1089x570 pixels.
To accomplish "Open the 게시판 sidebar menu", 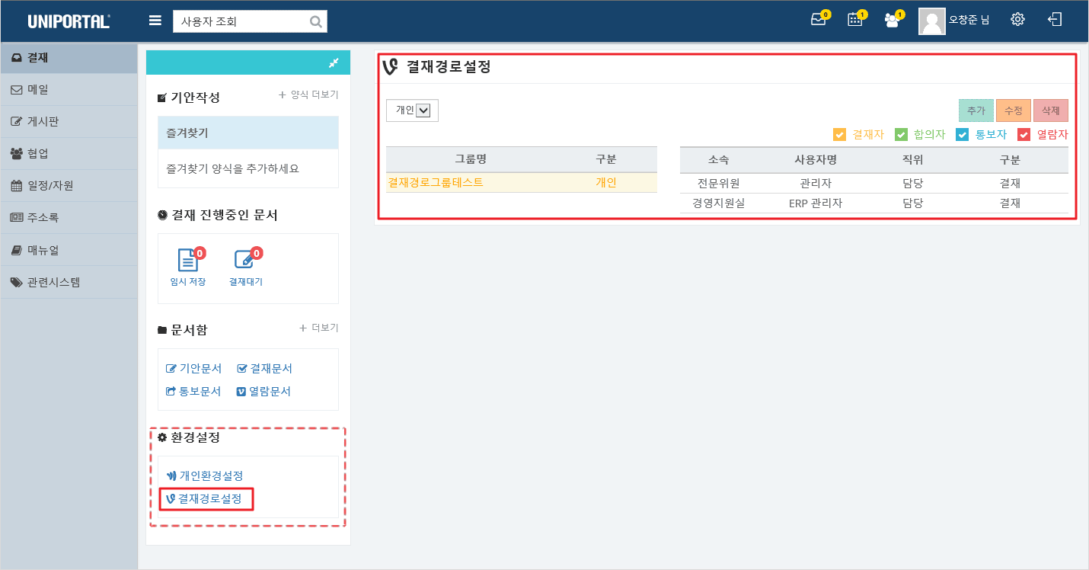I will (69, 122).
